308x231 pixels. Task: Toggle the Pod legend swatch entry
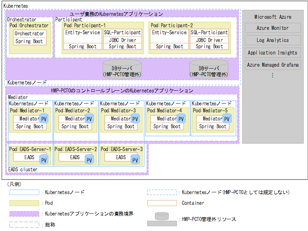click(24, 203)
